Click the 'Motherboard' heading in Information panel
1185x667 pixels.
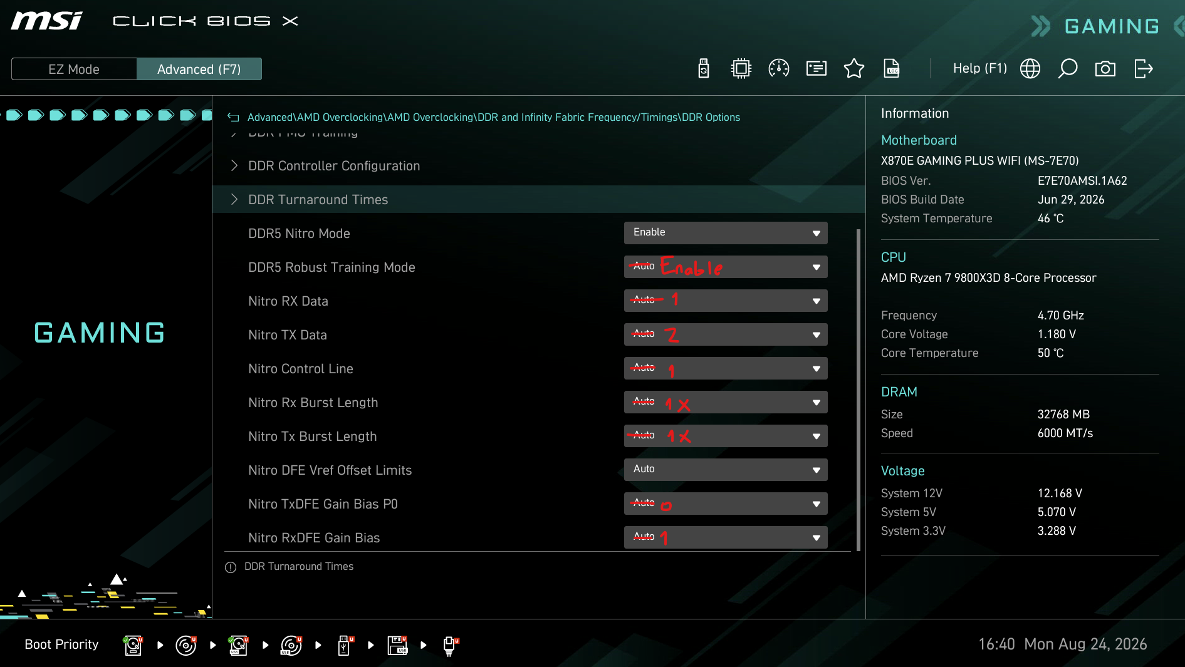tap(919, 140)
